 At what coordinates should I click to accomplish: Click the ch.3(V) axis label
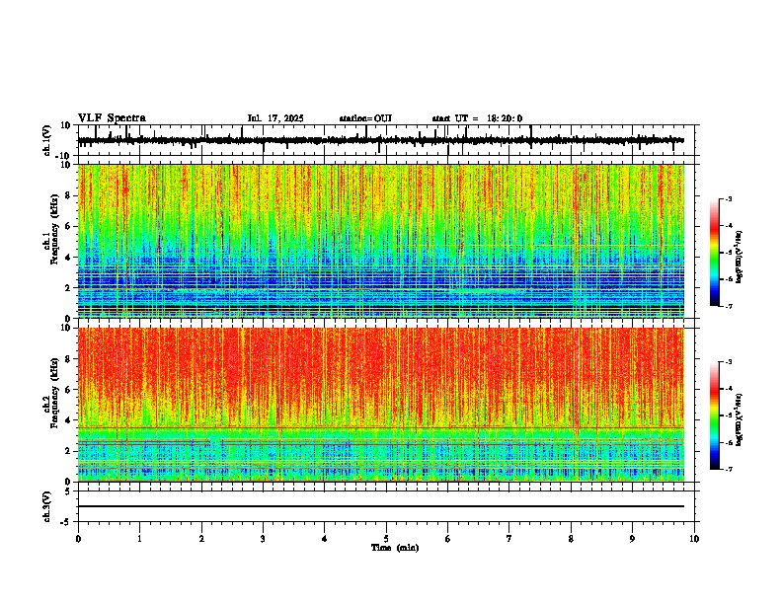[47, 506]
